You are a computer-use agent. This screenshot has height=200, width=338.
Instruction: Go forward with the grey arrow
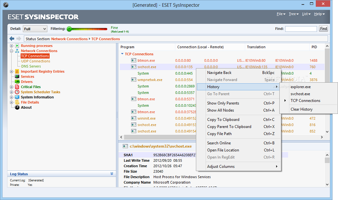(19, 39)
